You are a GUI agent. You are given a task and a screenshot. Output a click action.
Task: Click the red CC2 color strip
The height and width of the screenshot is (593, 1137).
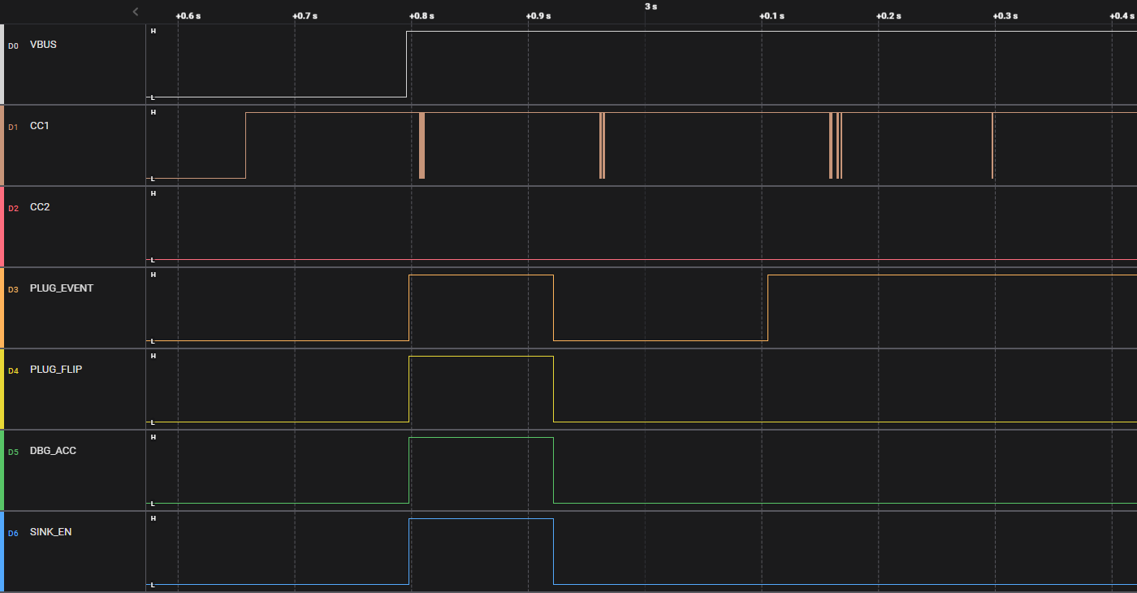[2, 227]
